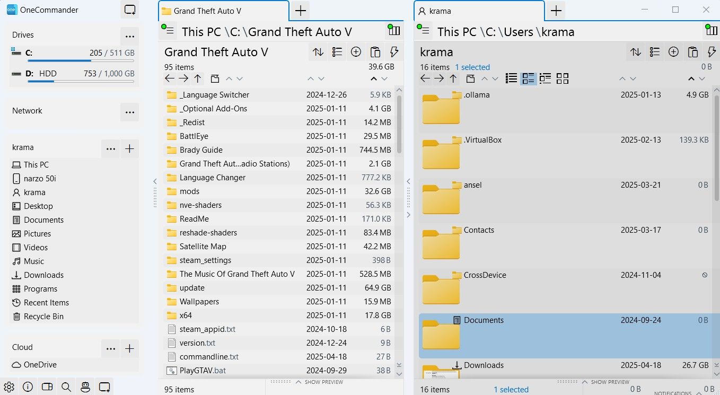This screenshot has height=395, width=720.
Task: Click the lightning quick actions icon in left pane
Action: (394, 52)
